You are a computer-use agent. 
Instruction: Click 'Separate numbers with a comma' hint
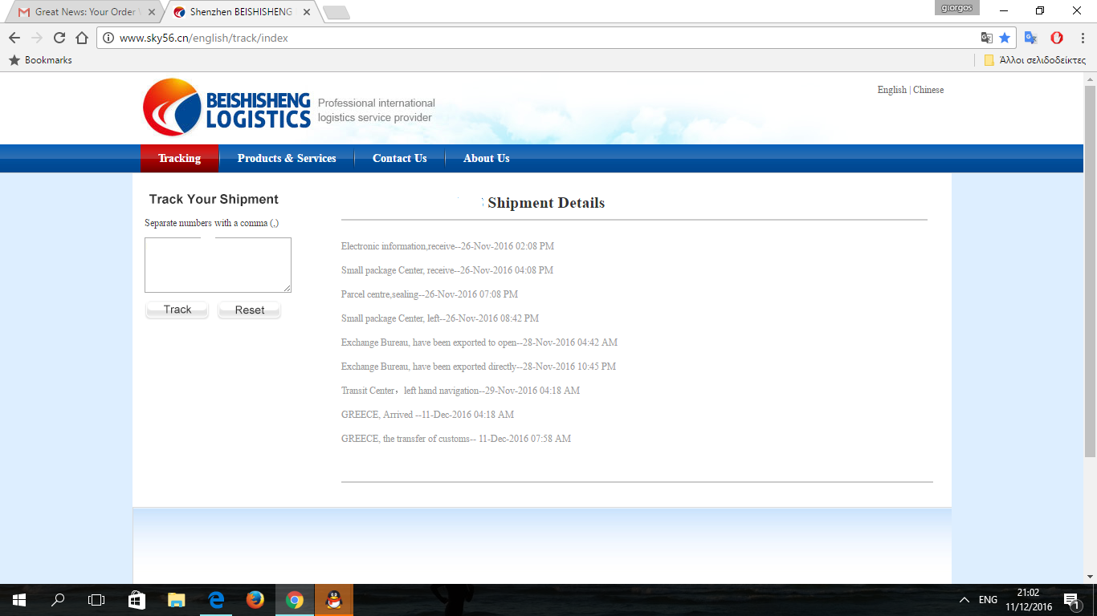[212, 223]
